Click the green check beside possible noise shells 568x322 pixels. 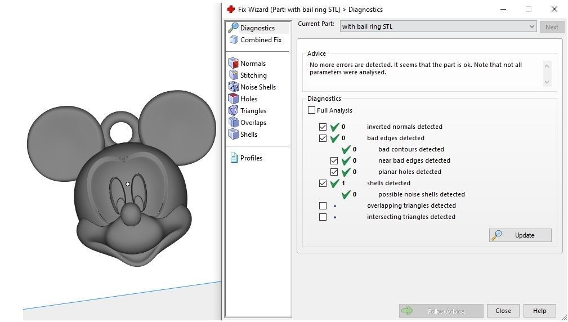(346, 194)
